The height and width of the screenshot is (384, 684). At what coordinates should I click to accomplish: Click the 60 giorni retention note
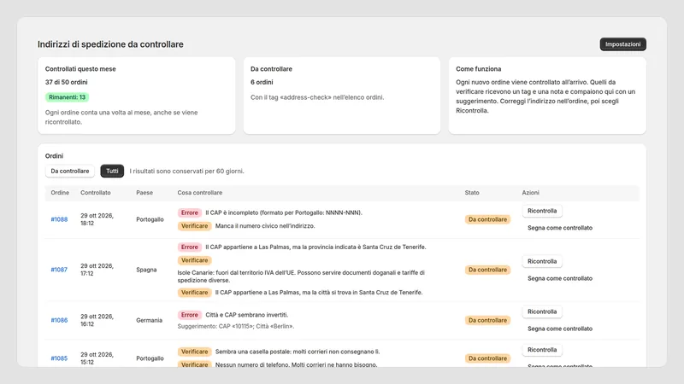186,172
